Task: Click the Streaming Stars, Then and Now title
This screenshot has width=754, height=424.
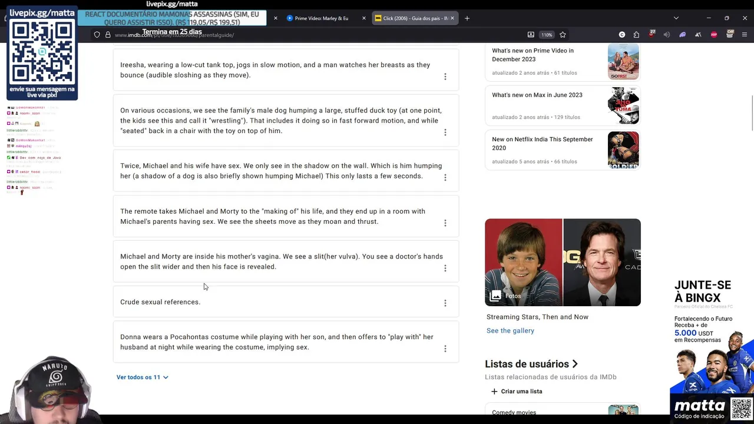Action: click(537, 317)
